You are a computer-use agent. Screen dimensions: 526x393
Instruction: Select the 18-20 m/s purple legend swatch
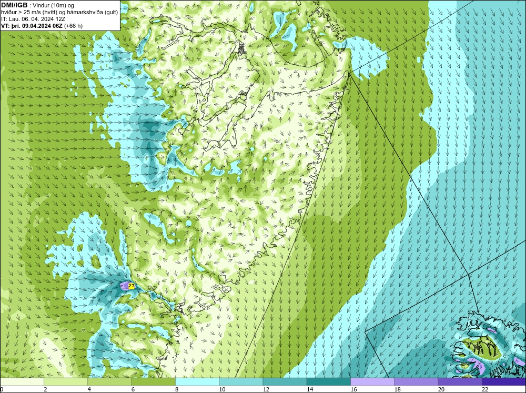416,382
